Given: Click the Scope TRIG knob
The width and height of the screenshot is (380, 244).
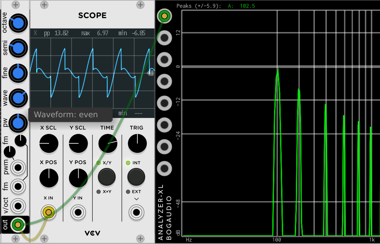Looking at the screenshot, I should (137, 144).
